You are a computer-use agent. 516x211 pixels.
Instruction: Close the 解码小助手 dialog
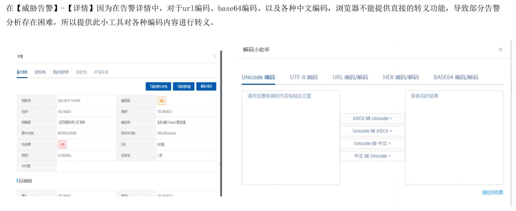point(500,50)
